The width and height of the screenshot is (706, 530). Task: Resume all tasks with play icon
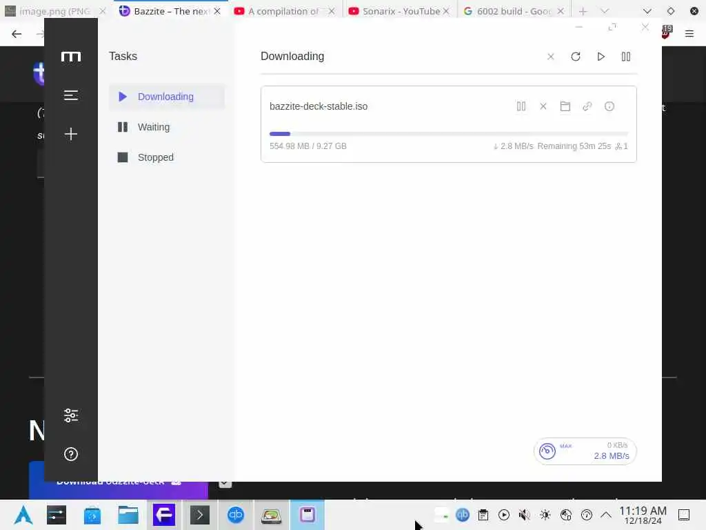(601, 57)
